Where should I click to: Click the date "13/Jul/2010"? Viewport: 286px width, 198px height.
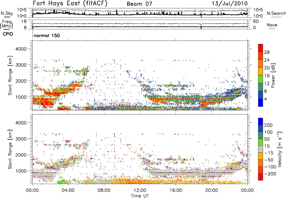230,4
